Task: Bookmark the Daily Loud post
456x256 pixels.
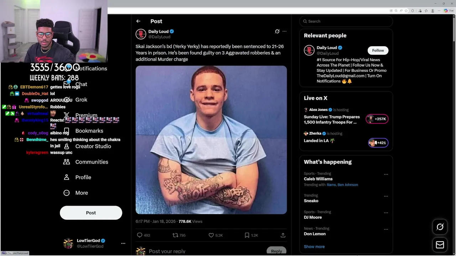Action: click(247, 235)
